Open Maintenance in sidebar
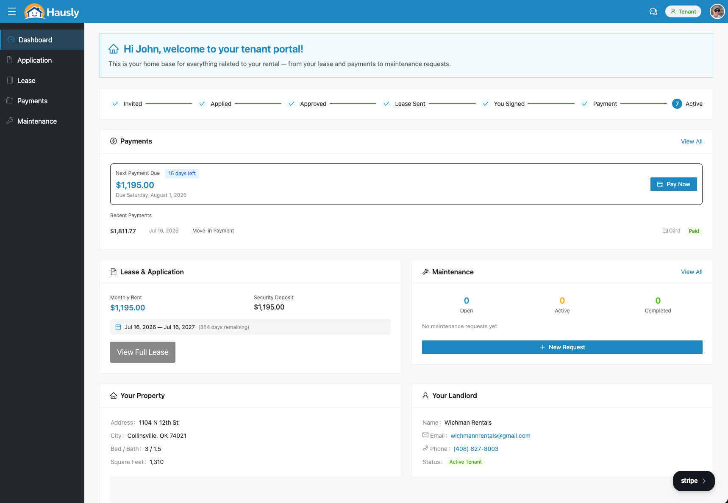728x503 pixels. tap(42, 121)
